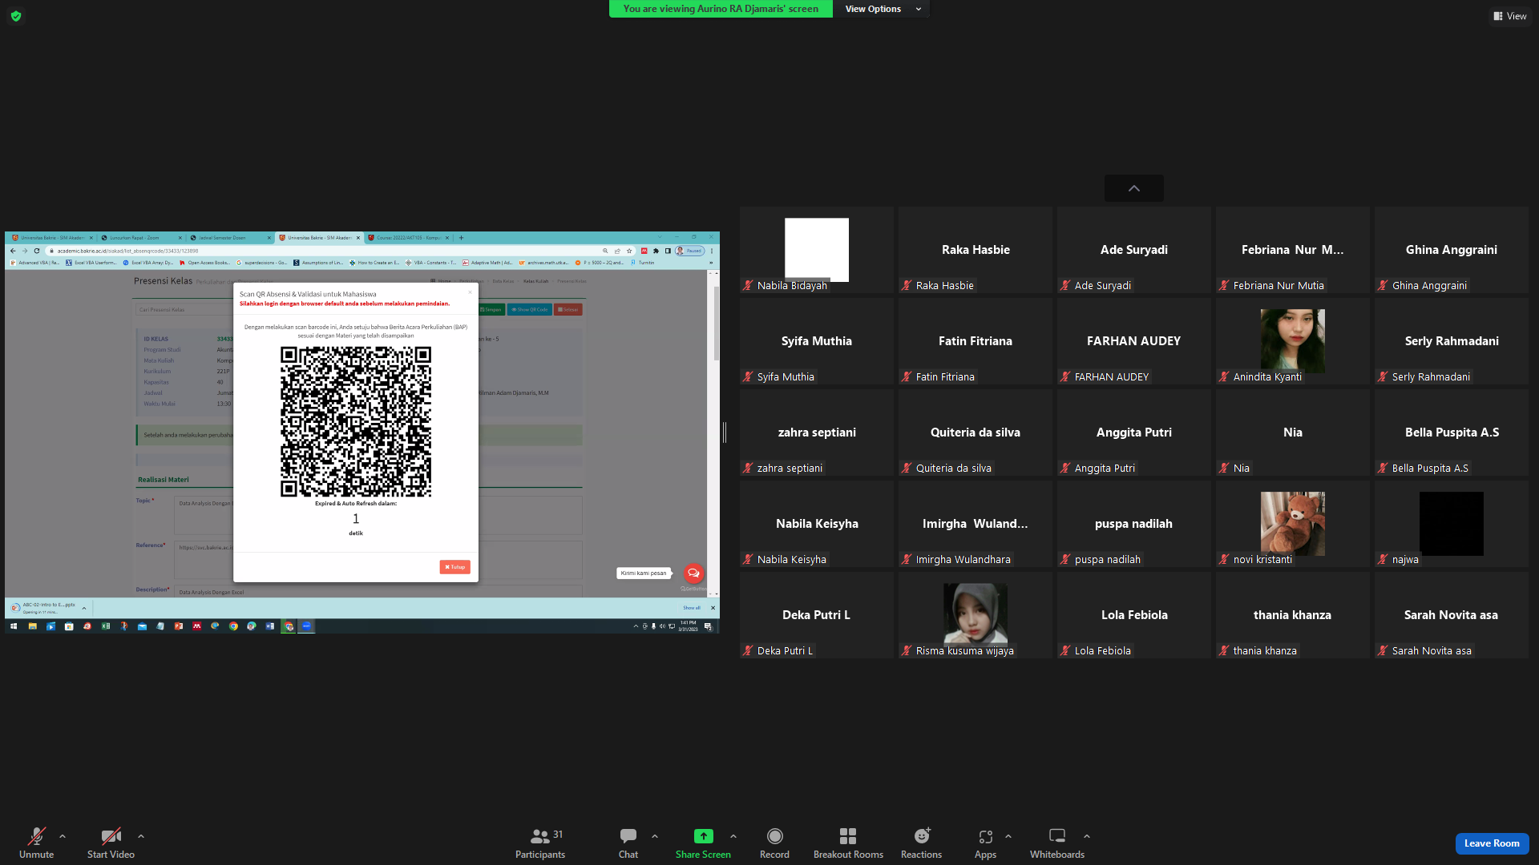The width and height of the screenshot is (1539, 865).
Task: Click the puspa nadilah participant tile
Action: (1134, 524)
